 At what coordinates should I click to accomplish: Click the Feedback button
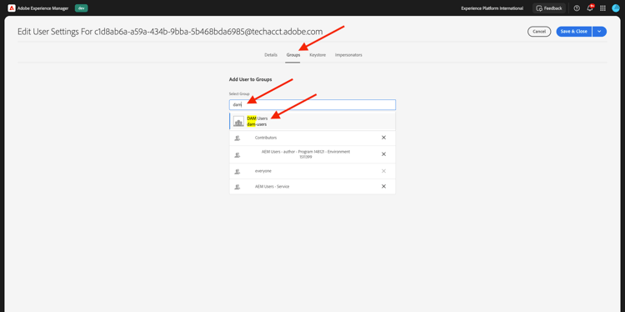point(549,8)
